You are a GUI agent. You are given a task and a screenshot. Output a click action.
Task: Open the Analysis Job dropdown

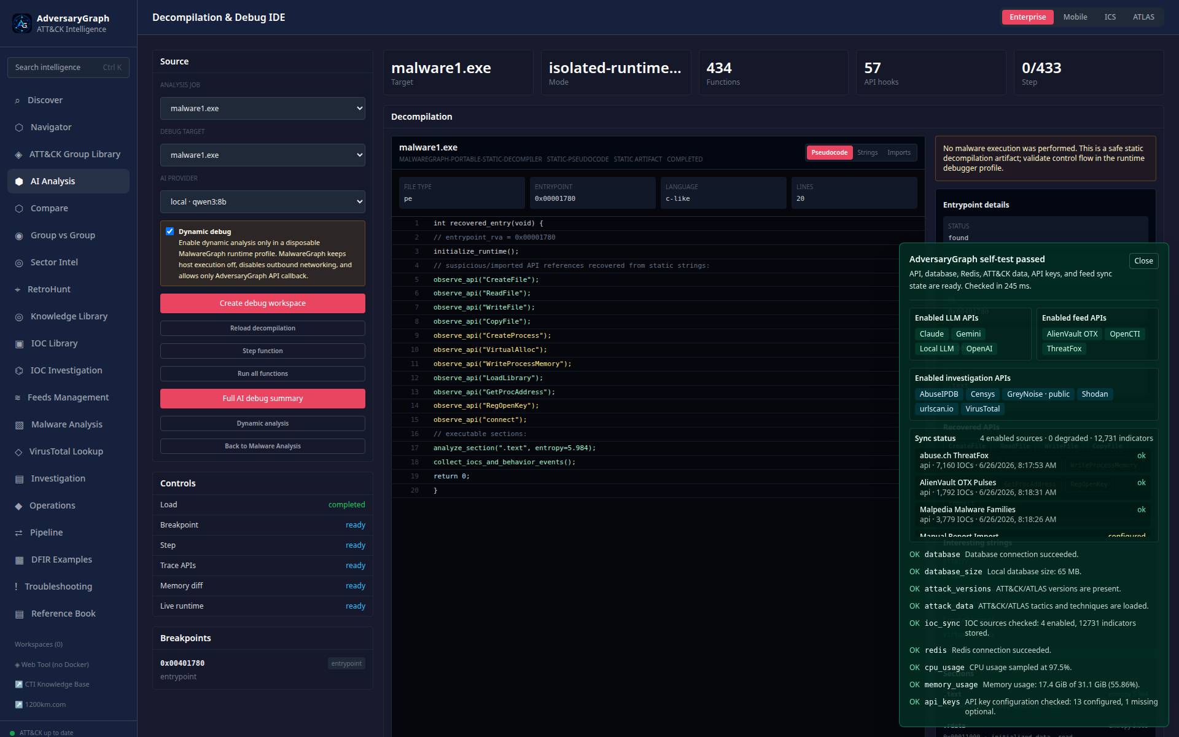click(263, 109)
